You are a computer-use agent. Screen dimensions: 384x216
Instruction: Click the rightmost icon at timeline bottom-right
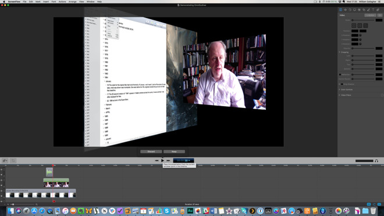click(379, 204)
